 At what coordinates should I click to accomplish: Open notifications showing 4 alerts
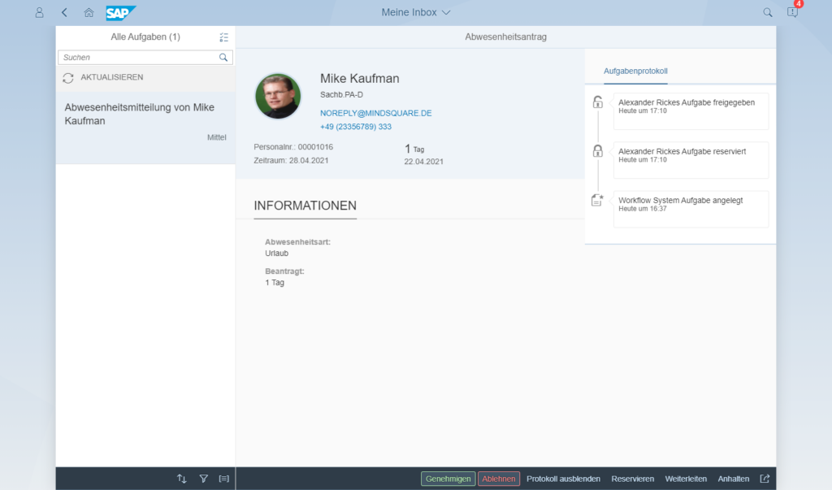click(792, 12)
